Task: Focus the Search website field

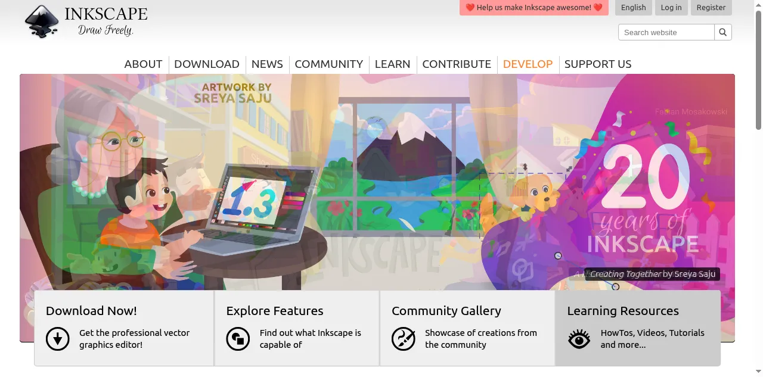Action: [666, 32]
